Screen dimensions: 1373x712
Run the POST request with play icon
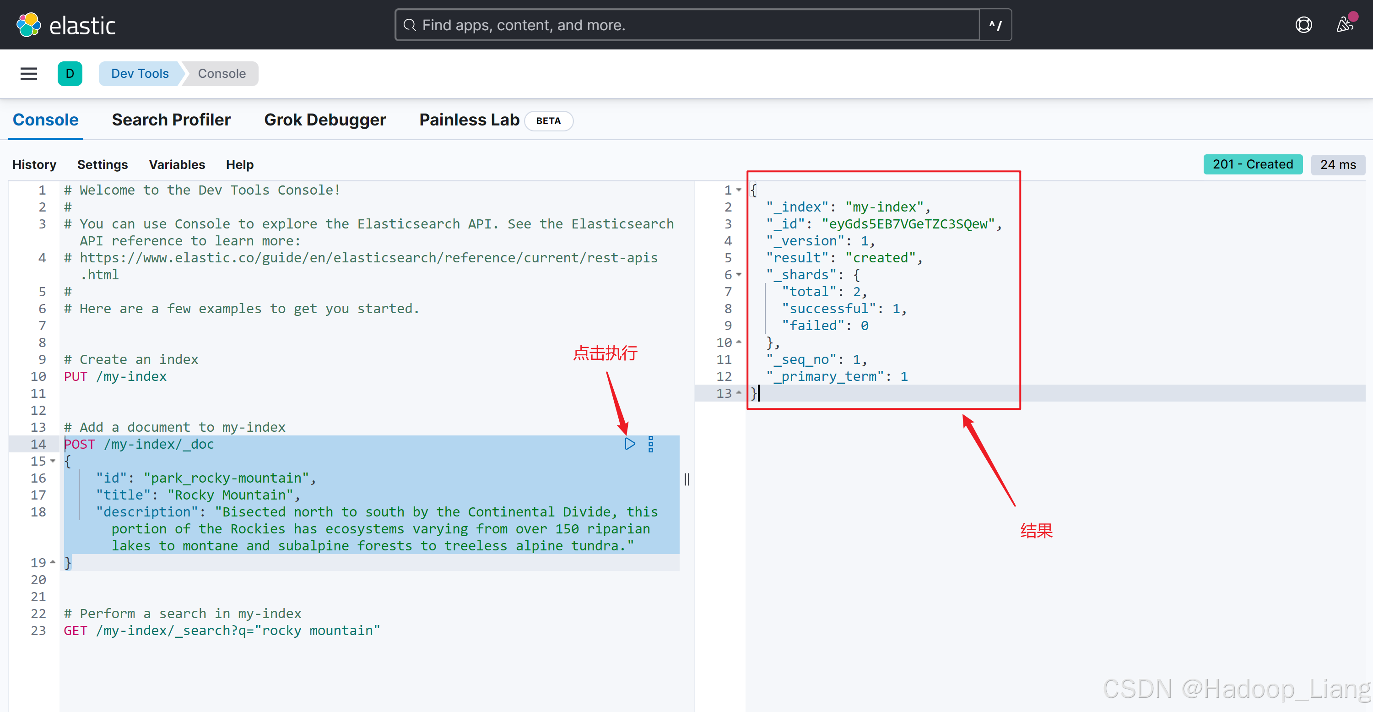pyautogui.click(x=629, y=444)
